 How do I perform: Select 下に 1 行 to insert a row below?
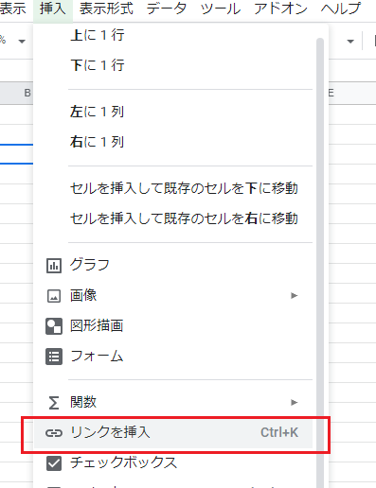98,65
